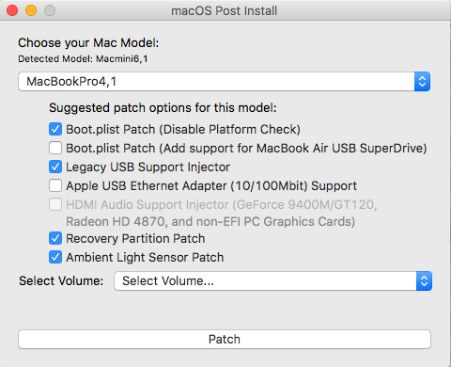Click the blue arrows of Mac model selector
This screenshot has height=367, width=451.
(422, 82)
